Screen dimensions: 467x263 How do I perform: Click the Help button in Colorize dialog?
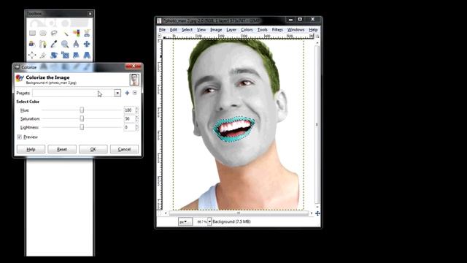point(31,149)
